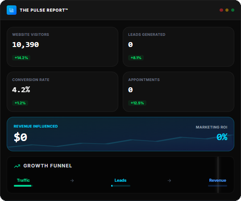Screen dimensions: 241x201
Task: Click the Marketing ROI 0% value
Action: point(222,137)
